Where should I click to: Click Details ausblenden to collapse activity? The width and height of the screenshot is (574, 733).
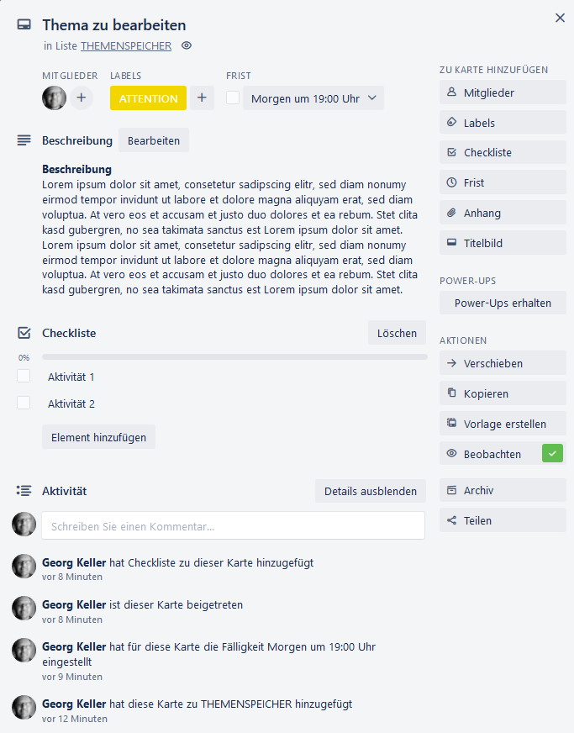click(371, 491)
